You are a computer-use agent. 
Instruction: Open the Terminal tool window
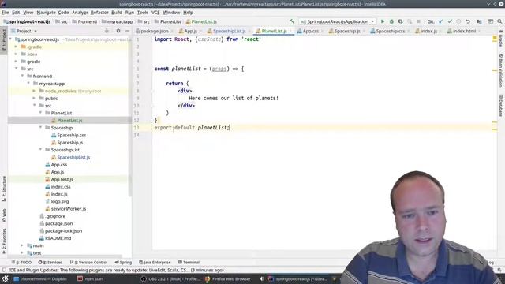tap(189, 263)
